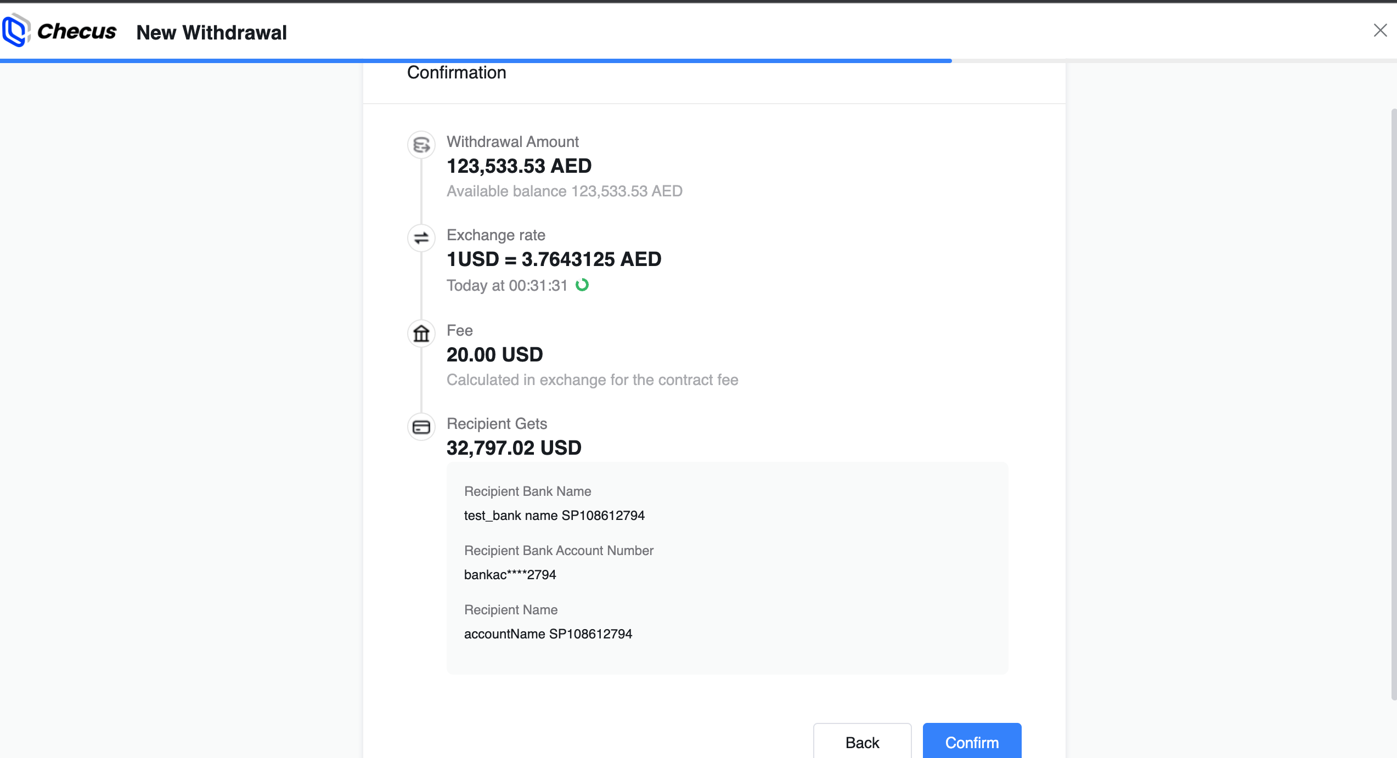1397x758 pixels.
Task: Click the recipient bank name value
Action: (554, 516)
